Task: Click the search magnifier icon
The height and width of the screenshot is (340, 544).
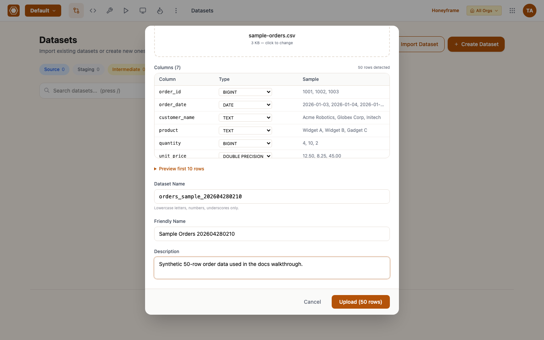Action: [47, 91]
